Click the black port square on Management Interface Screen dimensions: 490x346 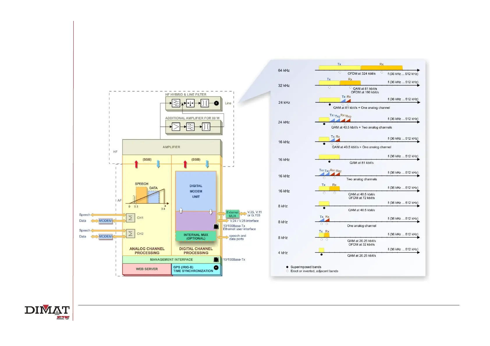pos(216,259)
